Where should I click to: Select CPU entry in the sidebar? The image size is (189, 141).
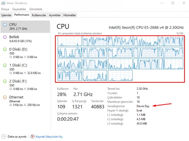pos(25,27)
